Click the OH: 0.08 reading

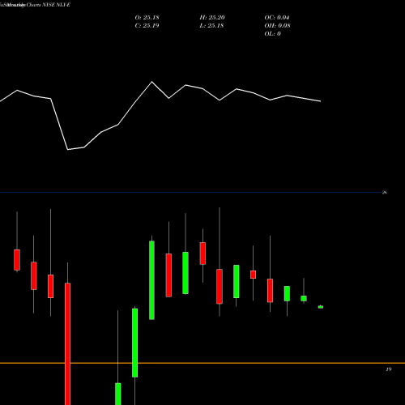[277, 26]
